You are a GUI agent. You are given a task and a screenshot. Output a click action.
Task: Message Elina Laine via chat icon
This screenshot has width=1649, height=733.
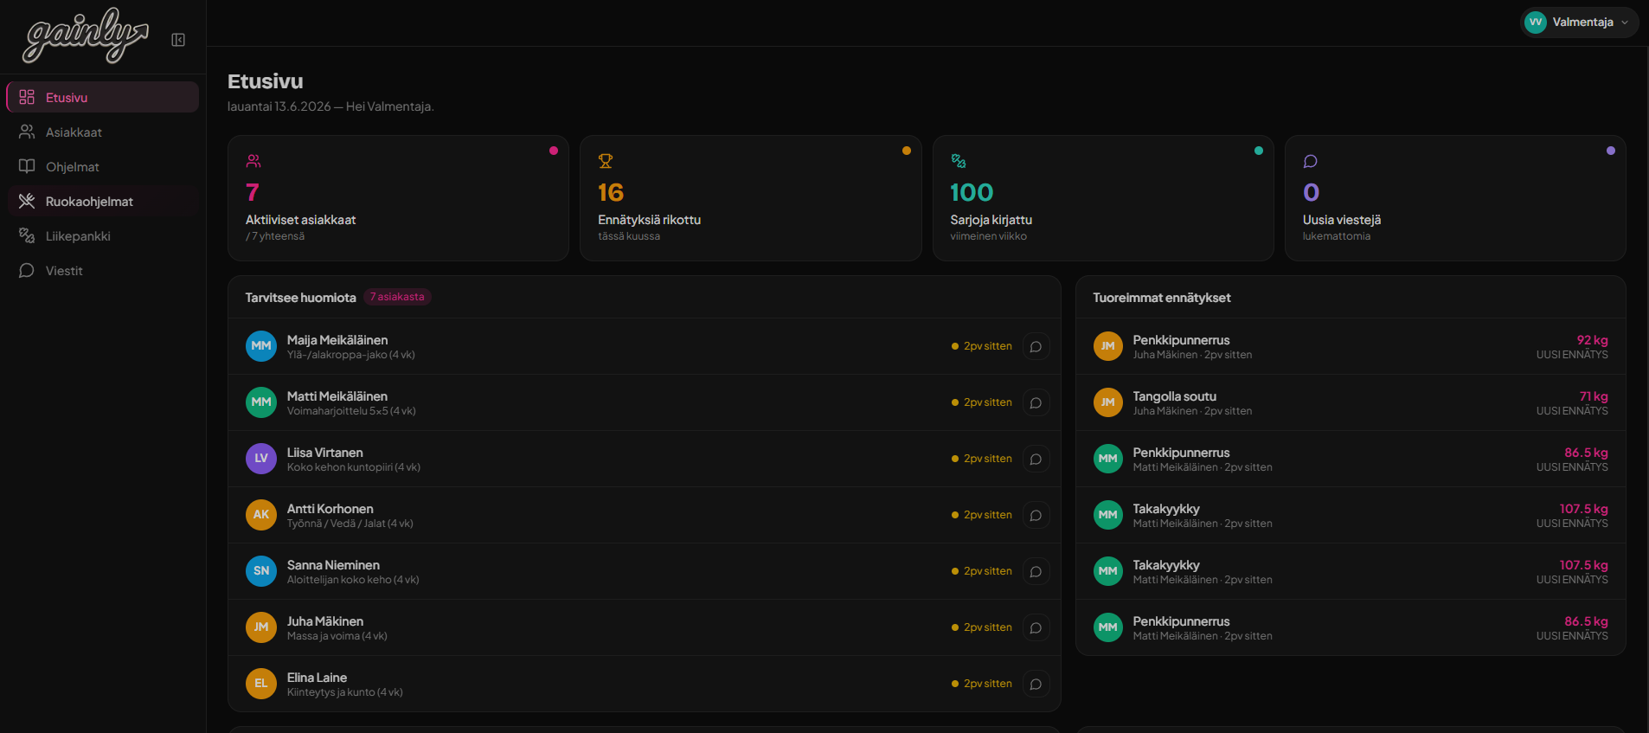[x=1036, y=684]
